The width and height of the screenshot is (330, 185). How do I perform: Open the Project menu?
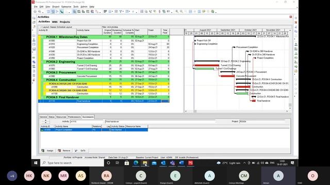[x=56, y=7]
